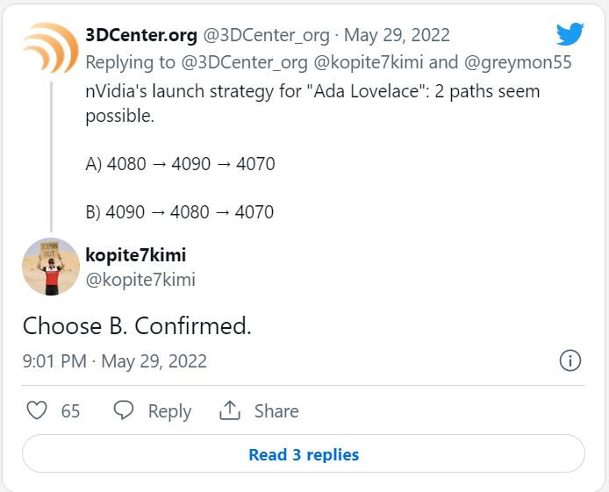Click the @kopite7kimi handle under name
This screenshot has height=492, width=609.
point(140,280)
